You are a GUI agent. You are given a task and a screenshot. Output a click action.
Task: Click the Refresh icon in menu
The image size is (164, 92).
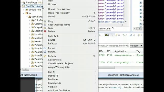pyautogui.click(x=45, y=56)
